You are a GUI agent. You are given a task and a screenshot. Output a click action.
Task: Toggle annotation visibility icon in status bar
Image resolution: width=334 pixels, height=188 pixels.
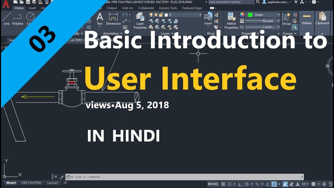pyautogui.click(x=285, y=184)
